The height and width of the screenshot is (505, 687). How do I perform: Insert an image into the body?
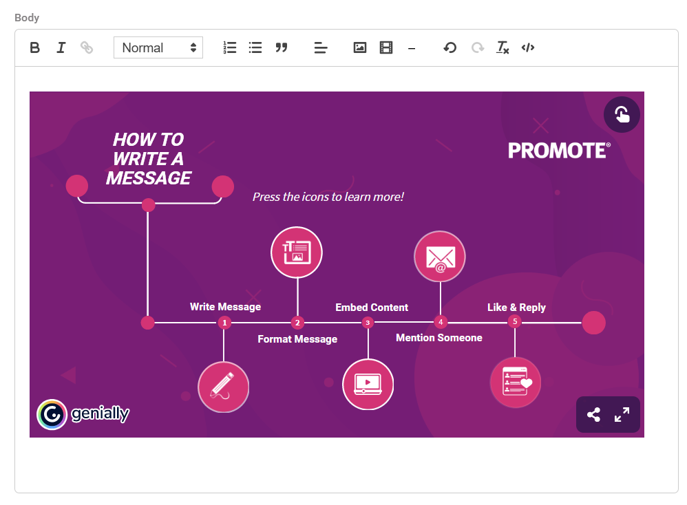(360, 47)
